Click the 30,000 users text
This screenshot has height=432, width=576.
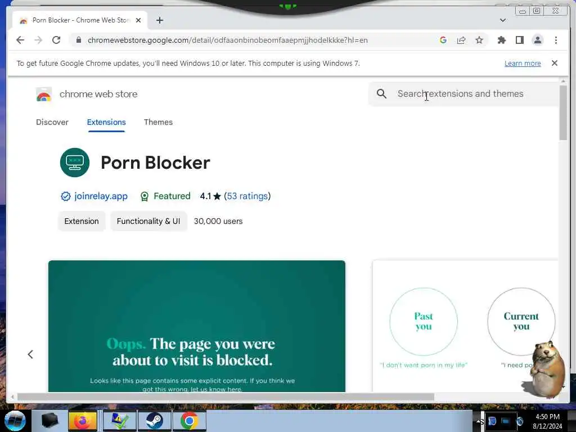point(218,221)
